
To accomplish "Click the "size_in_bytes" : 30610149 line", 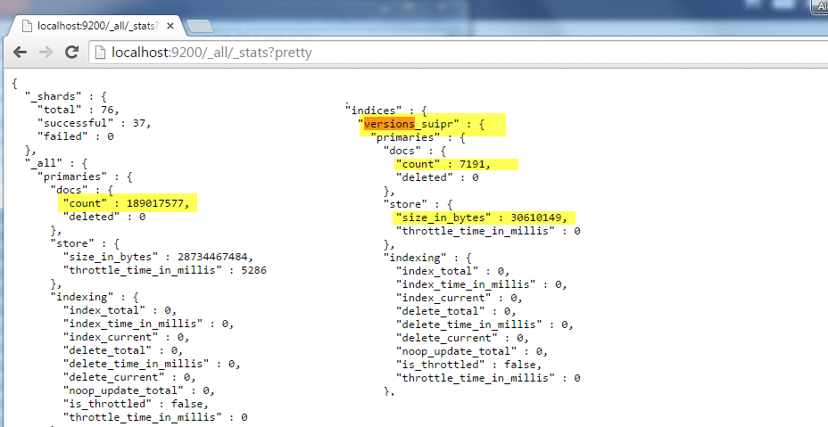I will click(x=482, y=218).
